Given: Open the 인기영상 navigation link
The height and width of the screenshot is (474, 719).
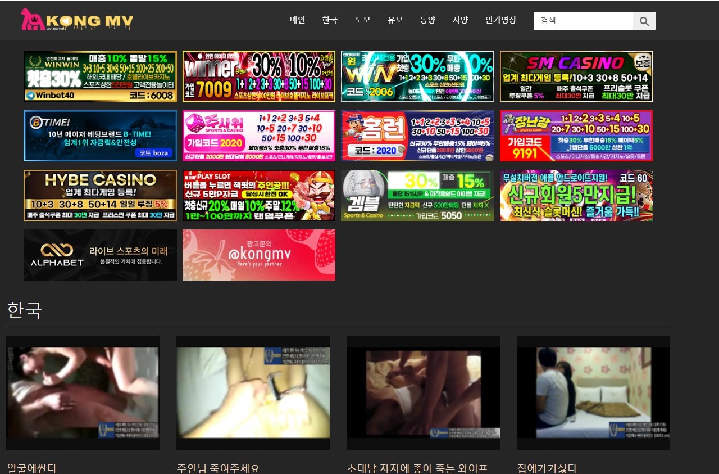Looking at the screenshot, I should [x=500, y=20].
